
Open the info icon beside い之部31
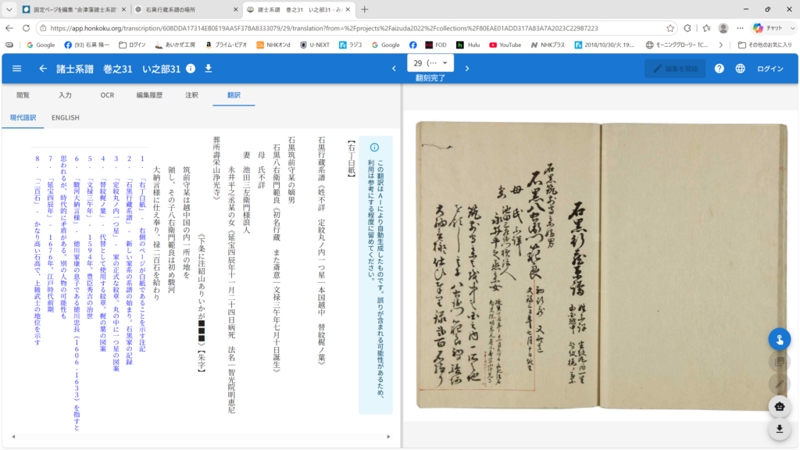[191, 69]
